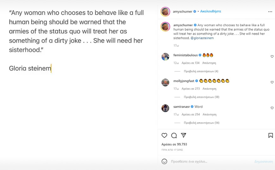Open the @gloriasteinem mention link

202,38
